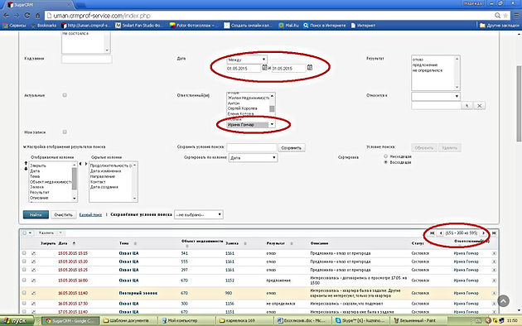Viewport: 522px width, 326px height.
Task: Tick checkbox for row 15.05.2015 15:15
Action: [24, 253]
